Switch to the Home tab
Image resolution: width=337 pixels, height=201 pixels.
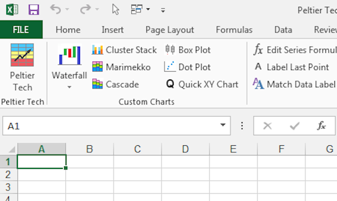pyautogui.click(x=68, y=29)
